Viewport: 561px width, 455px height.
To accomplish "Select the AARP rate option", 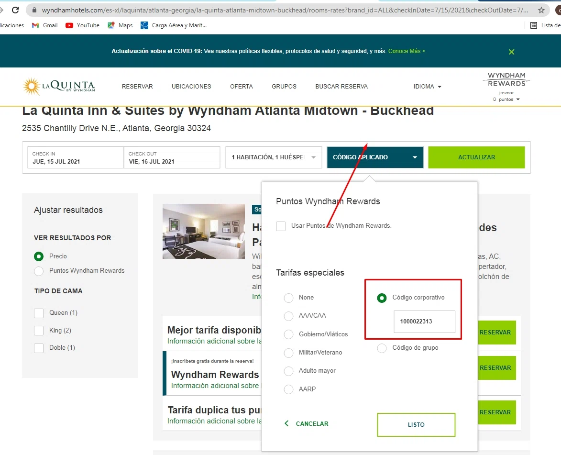I will coord(288,389).
